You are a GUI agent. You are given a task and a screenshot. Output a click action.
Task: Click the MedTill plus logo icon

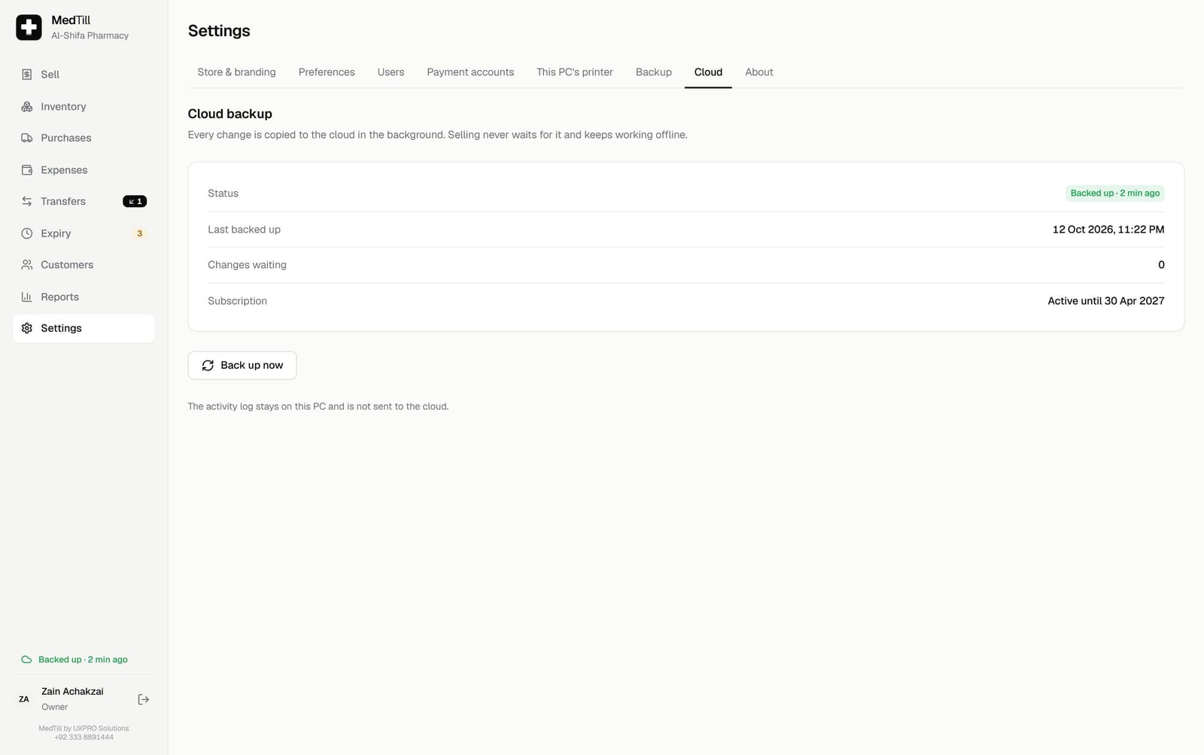[29, 27]
